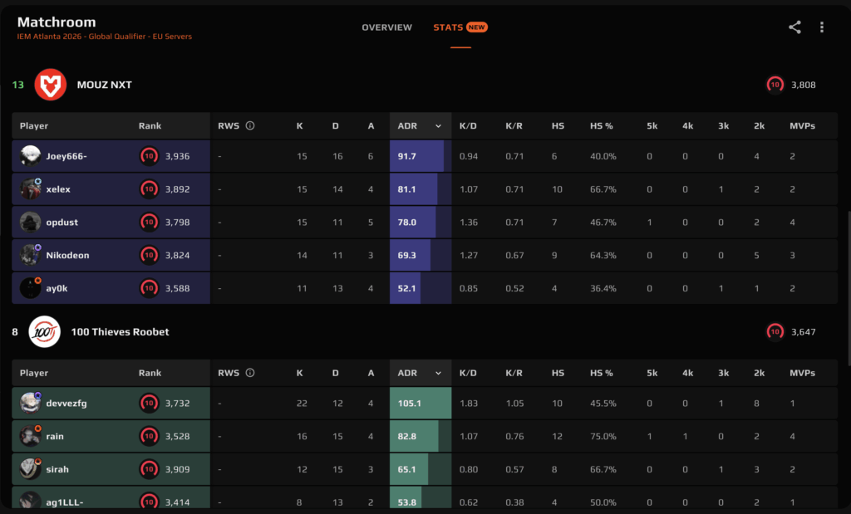Image resolution: width=851 pixels, height=514 pixels.
Task: Click the page vertical scrollbar
Action: pyautogui.click(x=849, y=287)
